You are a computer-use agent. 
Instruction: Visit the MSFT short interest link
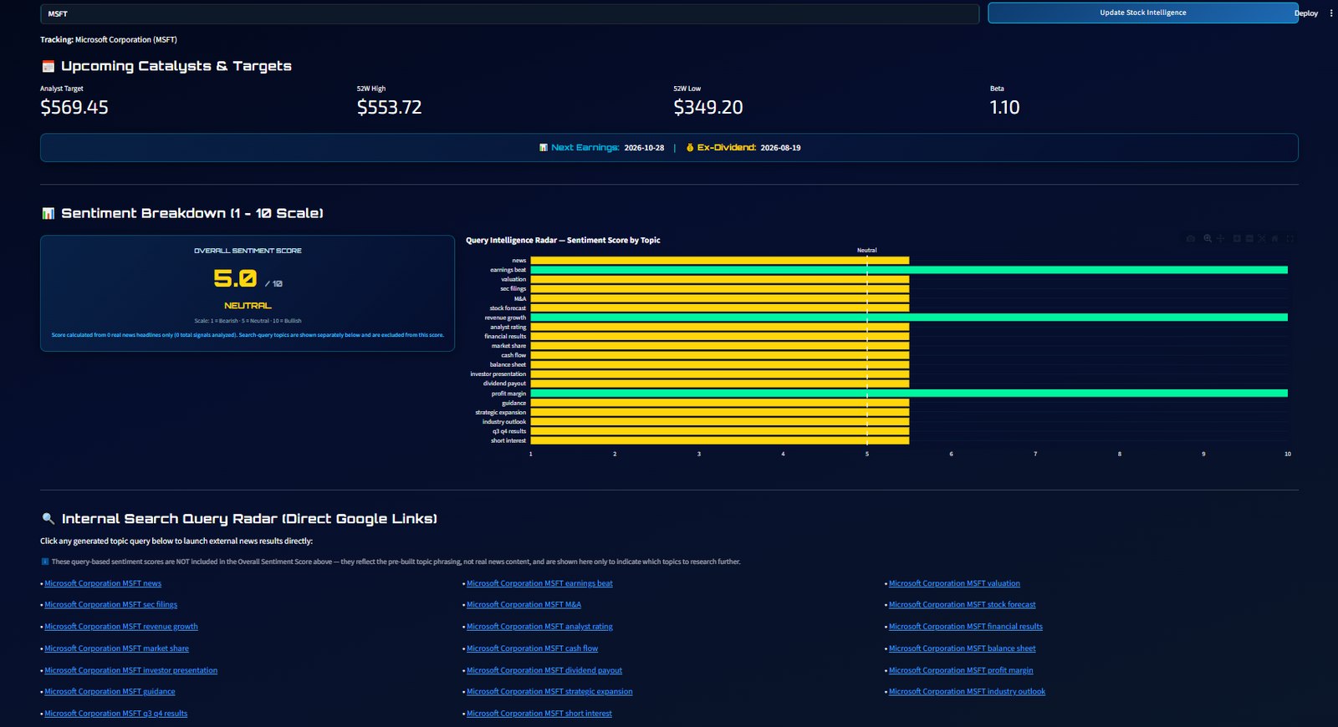pyautogui.click(x=539, y=714)
